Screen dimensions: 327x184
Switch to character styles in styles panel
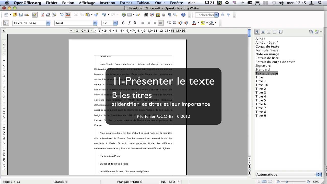pyautogui.click(x=263, y=32)
